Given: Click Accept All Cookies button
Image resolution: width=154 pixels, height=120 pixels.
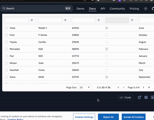Looking at the screenshot, I should pyautogui.click(x=133, y=117).
